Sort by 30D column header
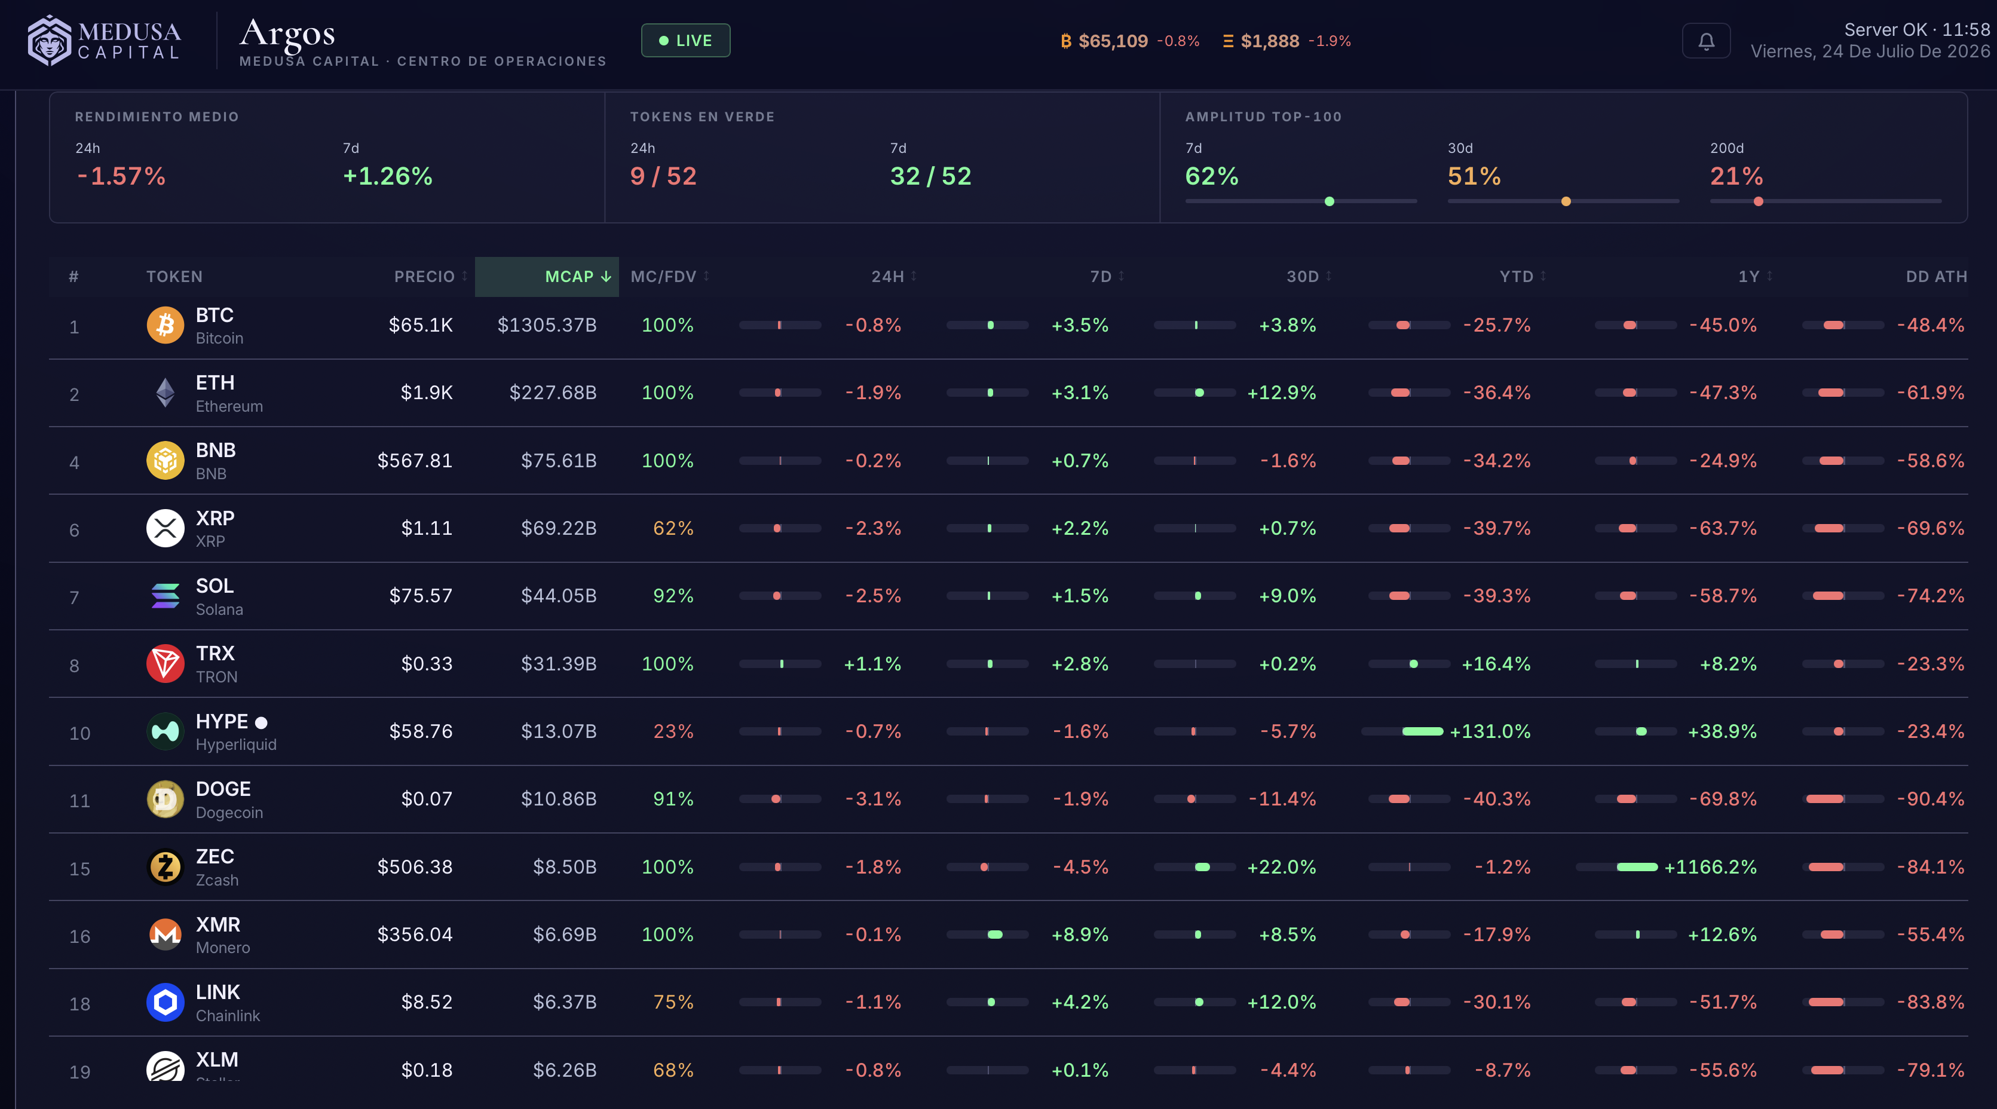Screen dimensions: 1997x1109 point(1309,277)
